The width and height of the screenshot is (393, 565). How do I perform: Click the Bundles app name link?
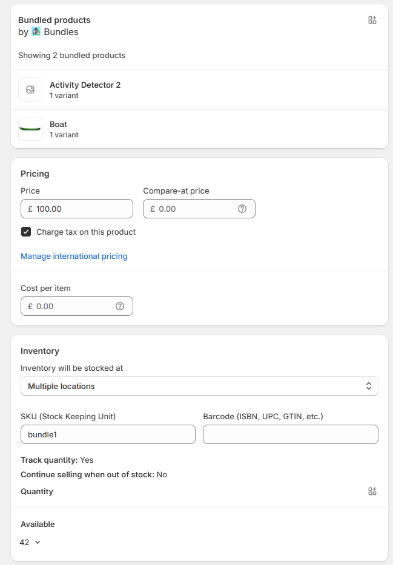(x=61, y=32)
